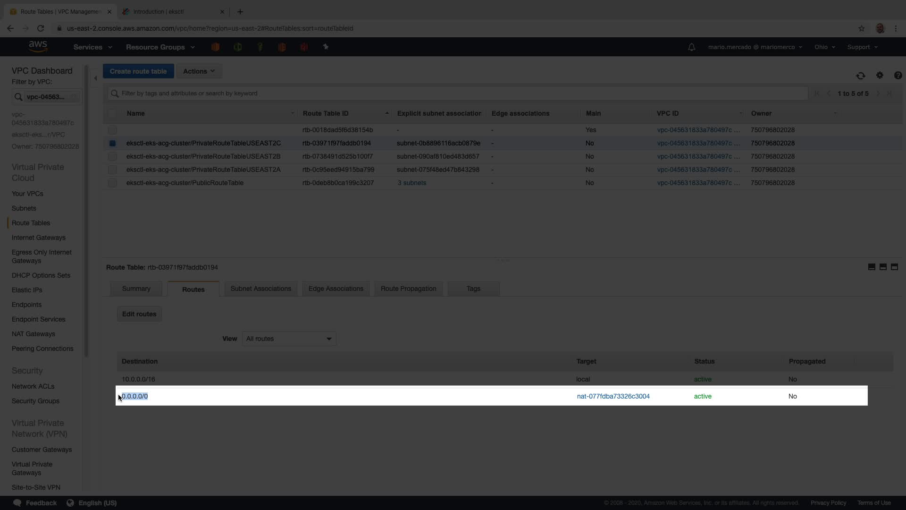Open the Actions dropdown
The width and height of the screenshot is (906, 510).
tap(199, 71)
